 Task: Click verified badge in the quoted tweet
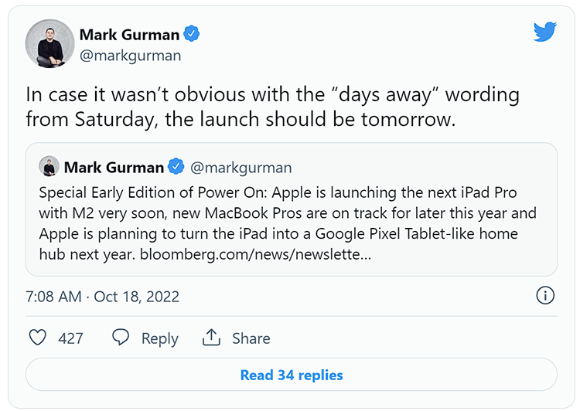point(176,166)
